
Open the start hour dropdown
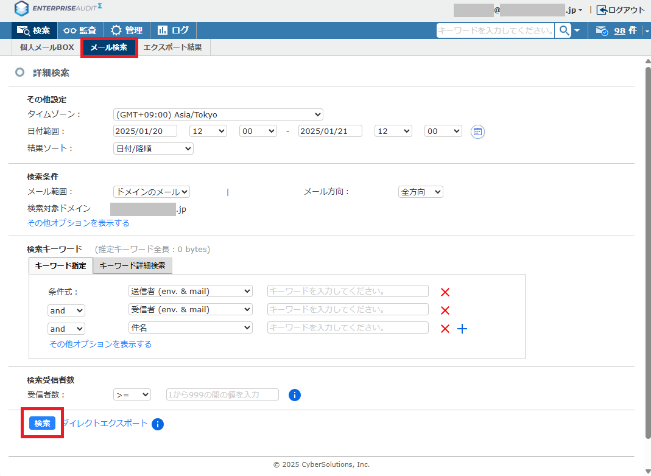(x=208, y=131)
